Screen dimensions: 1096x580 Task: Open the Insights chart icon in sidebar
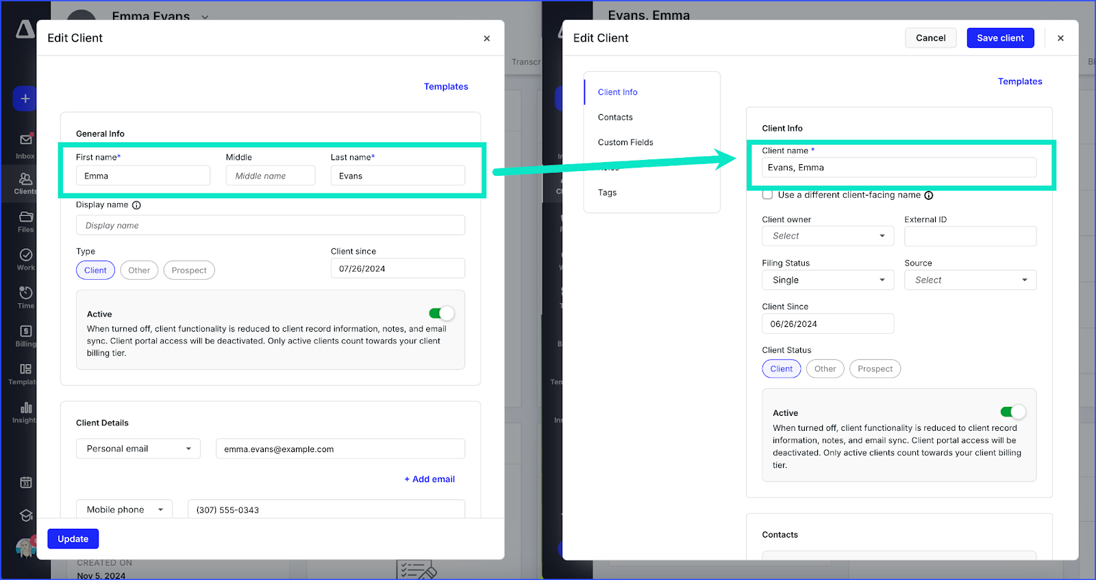[x=25, y=408]
